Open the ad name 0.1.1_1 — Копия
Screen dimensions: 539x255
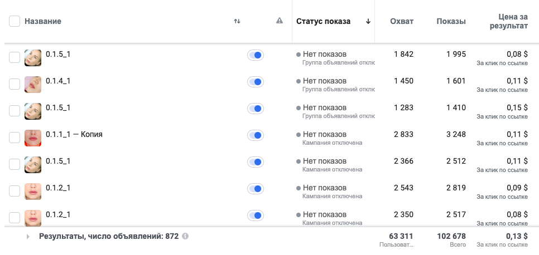tap(74, 134)
